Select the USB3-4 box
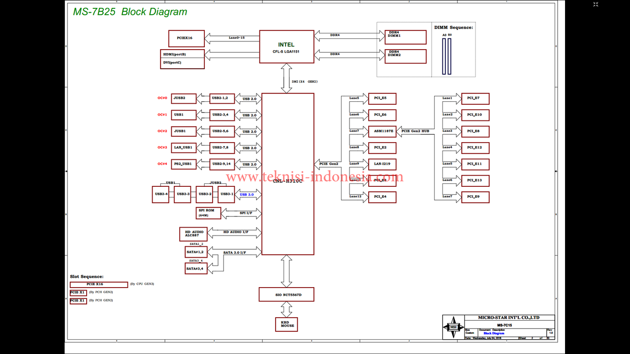Screen dimensions: 630x354 tap(161, 194)
